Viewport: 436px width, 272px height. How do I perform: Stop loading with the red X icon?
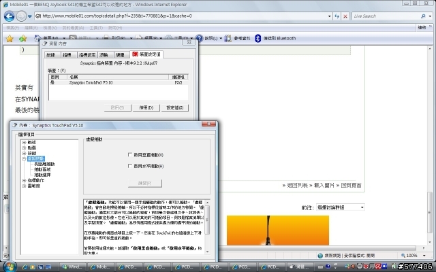pos(345,16)
